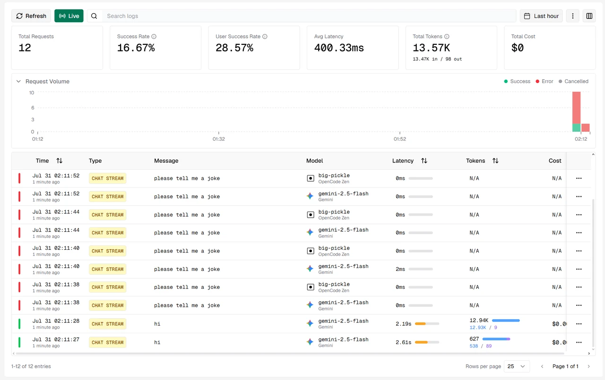This screenshot has height=380, width=605.
Task: Click message 'hi' in 02:11:28 row
Action: click(x=157, y=324)
